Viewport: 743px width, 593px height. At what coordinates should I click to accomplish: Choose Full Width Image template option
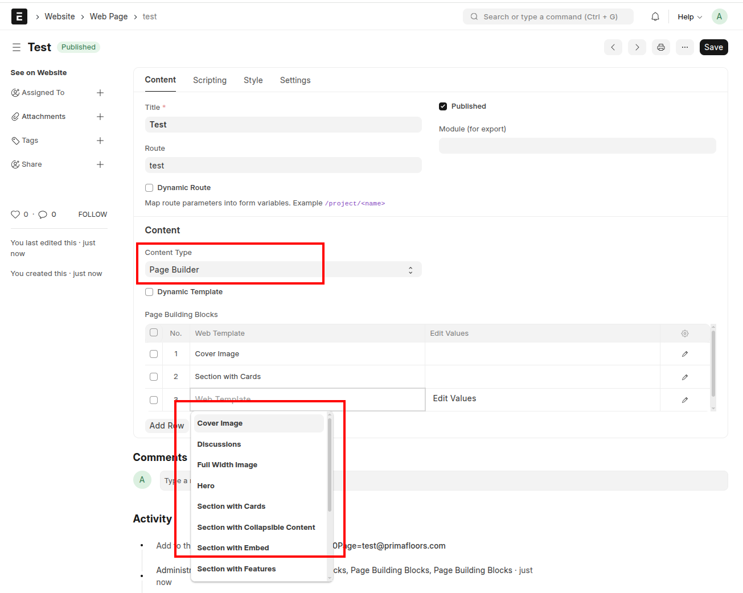259,465
